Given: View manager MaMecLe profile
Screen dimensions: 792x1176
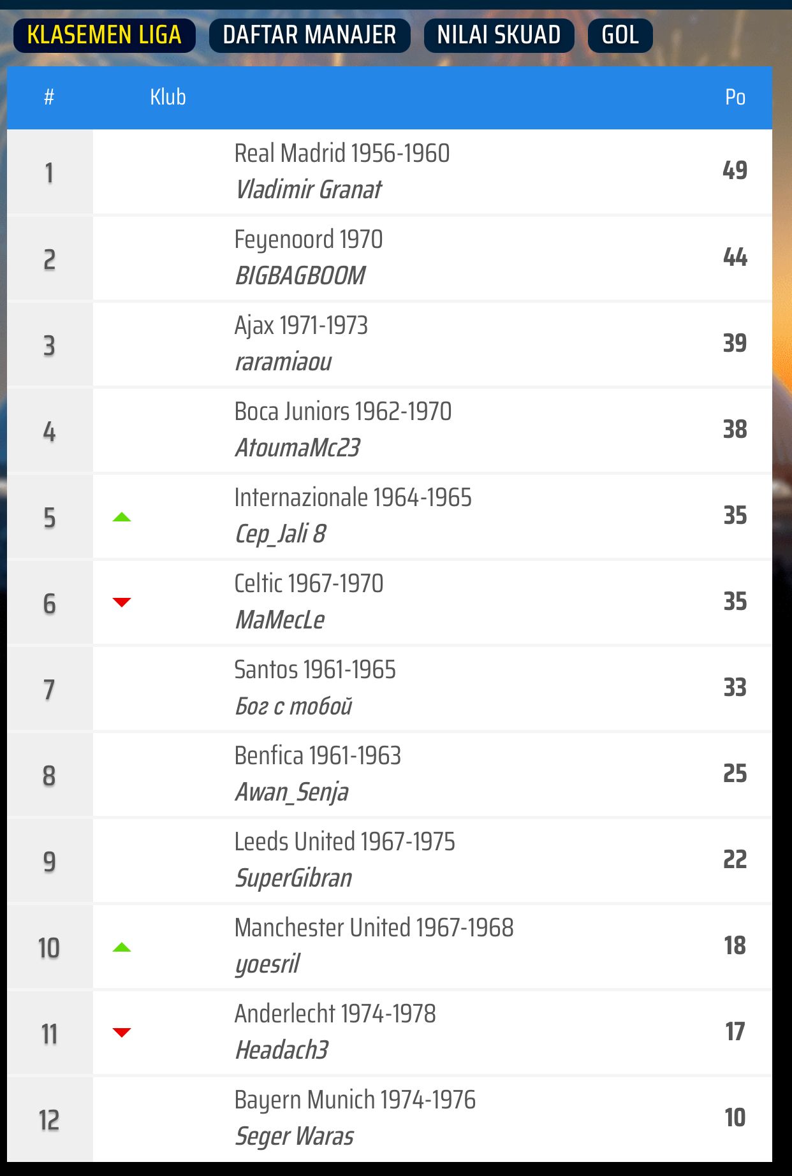Looking at the screenshot, I should [280, 620].
